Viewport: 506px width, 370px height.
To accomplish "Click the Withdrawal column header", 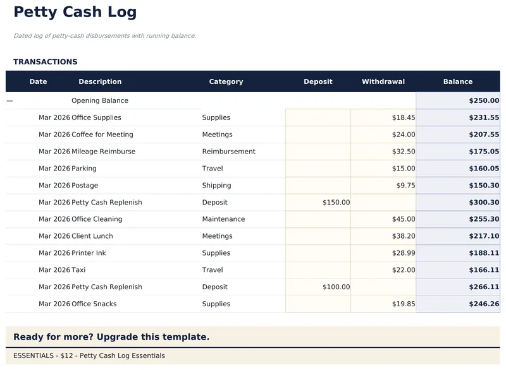I will pos(383,81).
